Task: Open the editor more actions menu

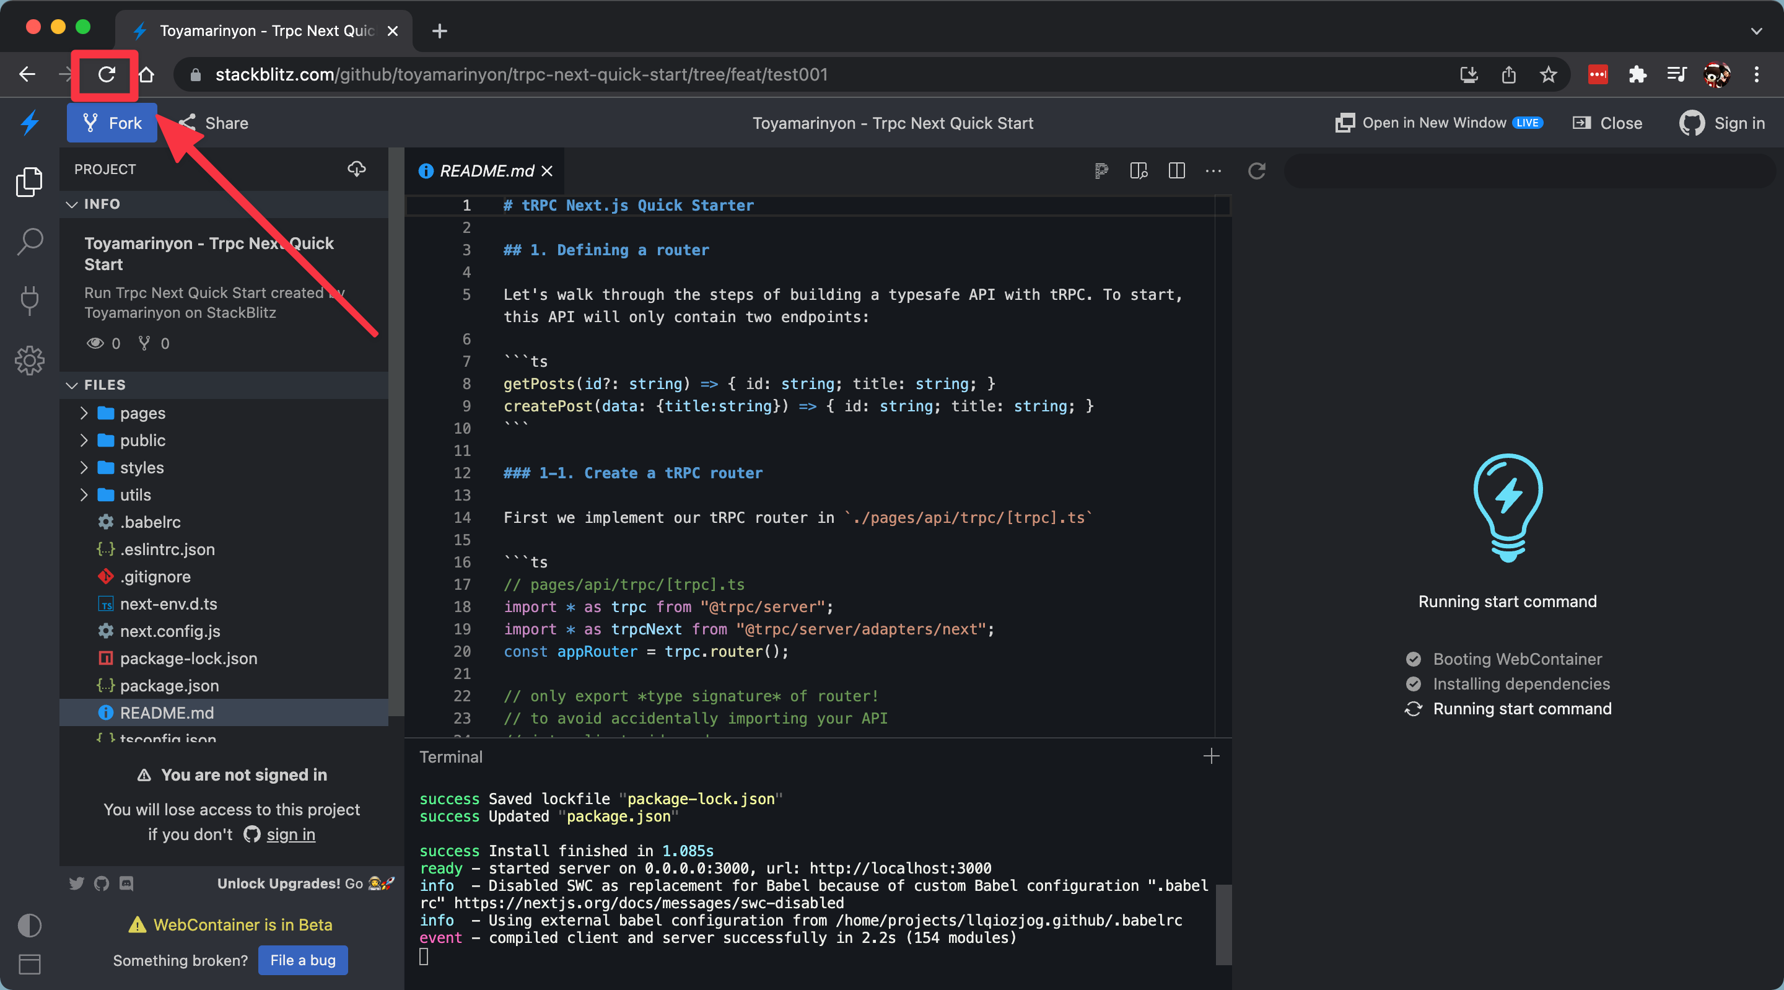Action: point(1213,170)
